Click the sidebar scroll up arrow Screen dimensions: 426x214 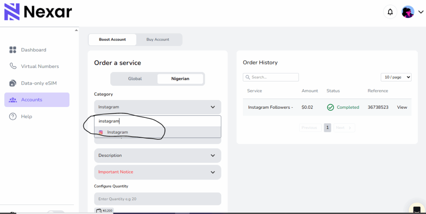(77, 30)
